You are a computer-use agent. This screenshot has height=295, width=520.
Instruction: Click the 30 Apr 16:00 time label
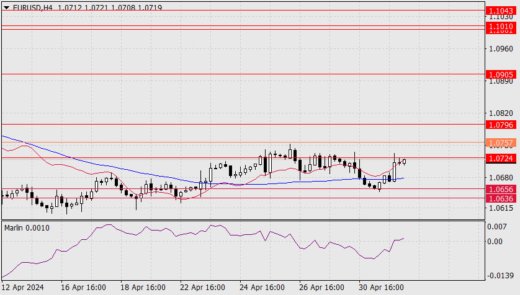point(381,288)
